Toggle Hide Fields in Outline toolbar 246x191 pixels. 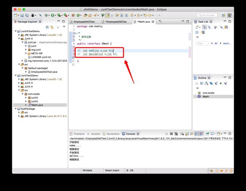click(211, 83)
